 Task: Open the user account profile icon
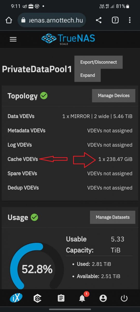pyautogui.click(x=103, y=298)
